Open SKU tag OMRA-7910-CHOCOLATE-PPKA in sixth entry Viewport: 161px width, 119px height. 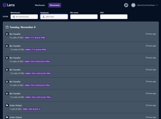(x=38, y=97)
